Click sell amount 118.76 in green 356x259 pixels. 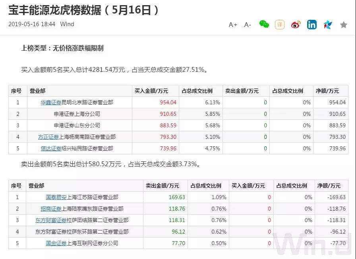pyautogui.click(x=177, y=209)
